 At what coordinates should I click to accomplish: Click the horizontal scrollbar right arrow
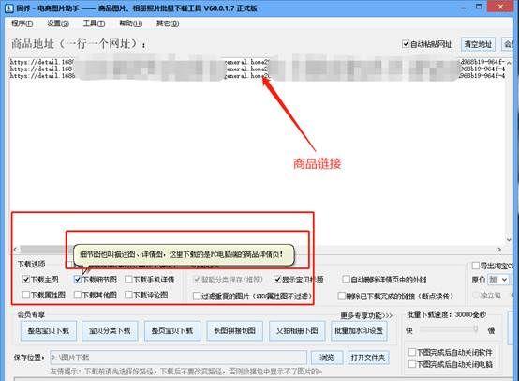pyautogui.click(x=499, y=250)
